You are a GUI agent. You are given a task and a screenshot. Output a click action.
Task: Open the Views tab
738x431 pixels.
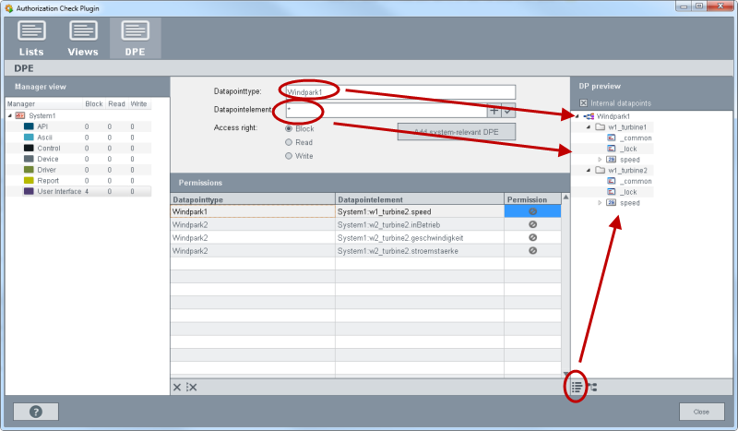click(83, 38)
